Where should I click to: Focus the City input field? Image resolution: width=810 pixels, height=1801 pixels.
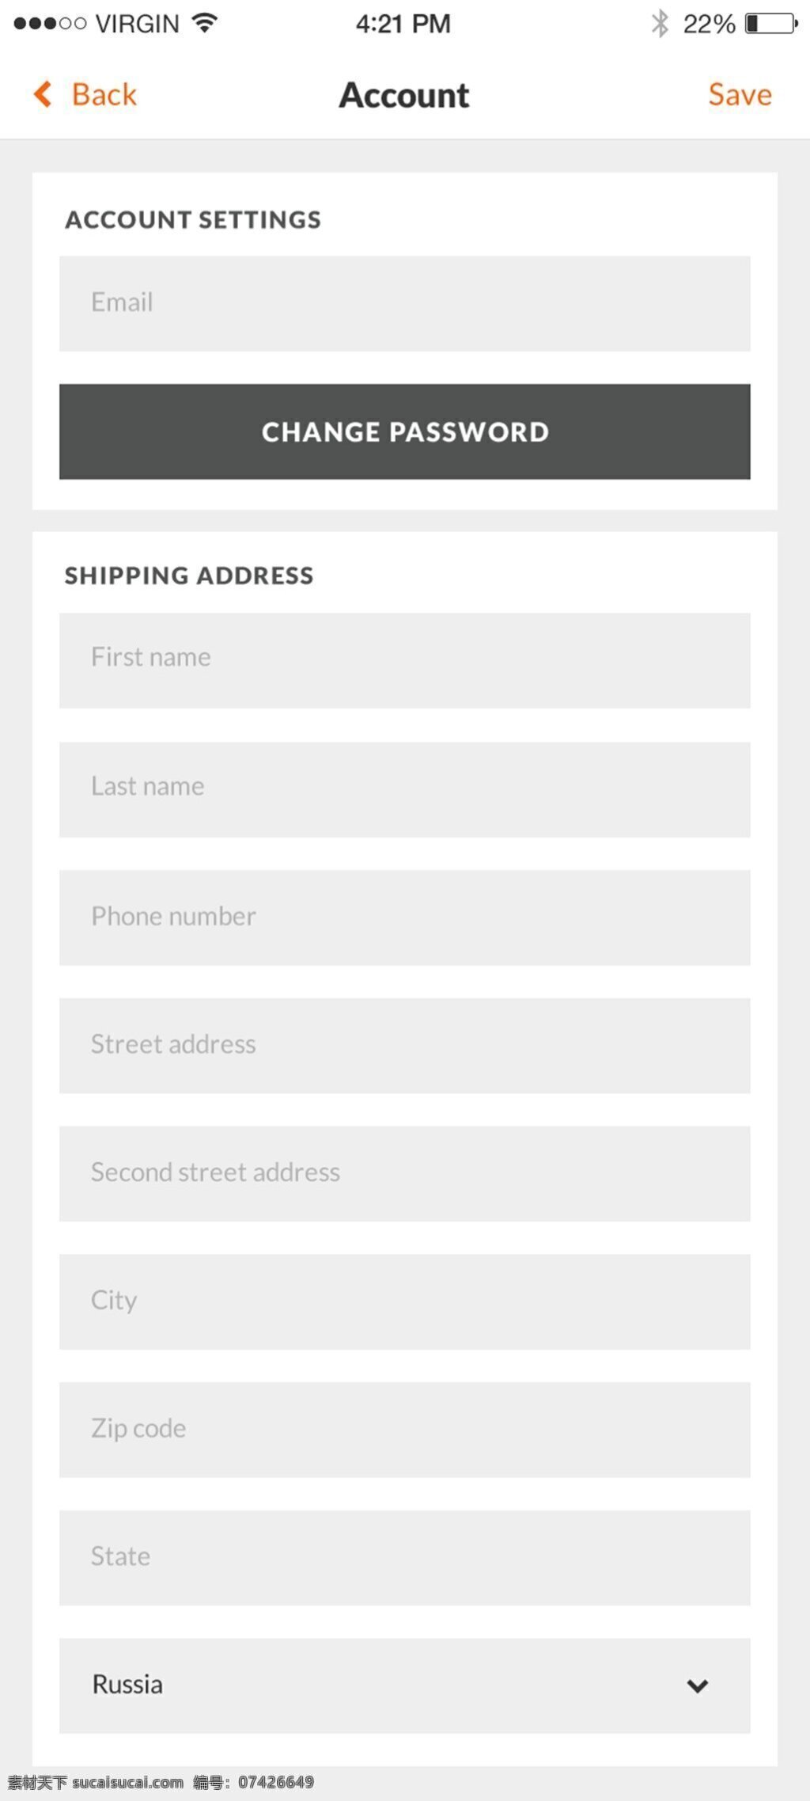point(405,1301)
